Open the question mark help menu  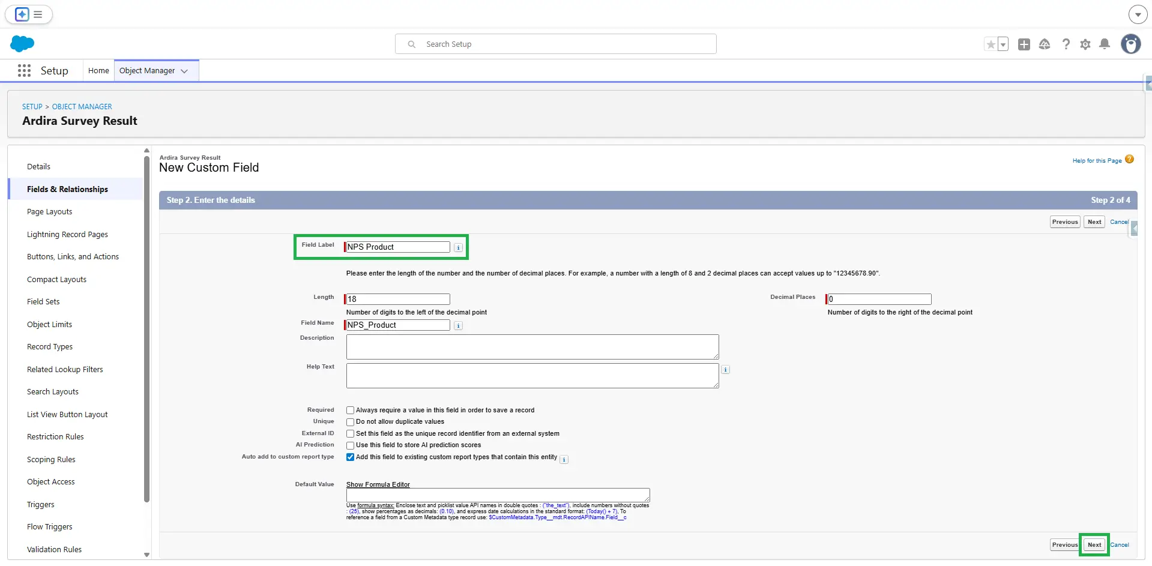[x=1066, y=44]
